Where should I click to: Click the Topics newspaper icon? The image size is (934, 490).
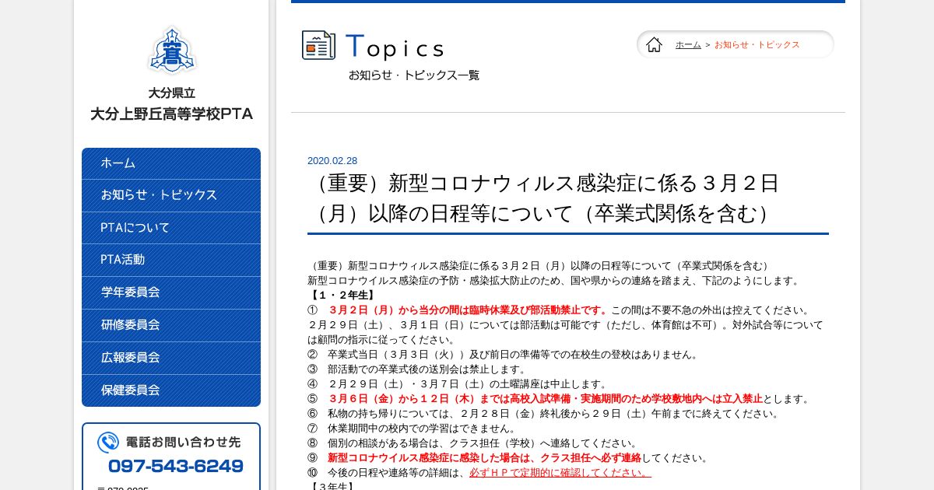(318, 45)
